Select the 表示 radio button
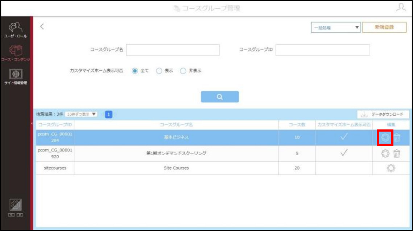 point(159,71)
